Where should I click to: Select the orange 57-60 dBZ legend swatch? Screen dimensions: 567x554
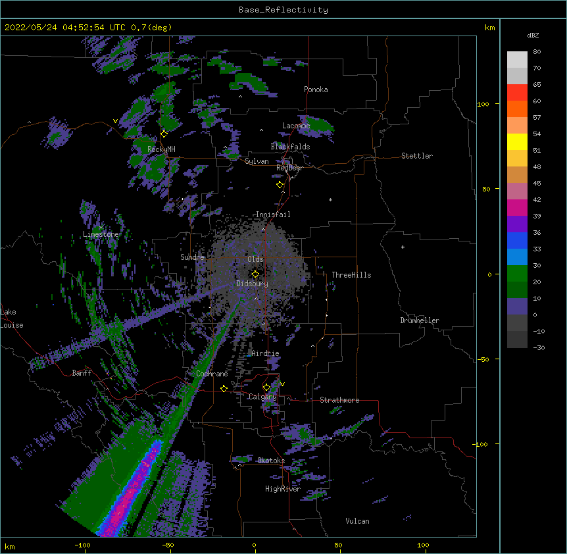pos(517,109)
